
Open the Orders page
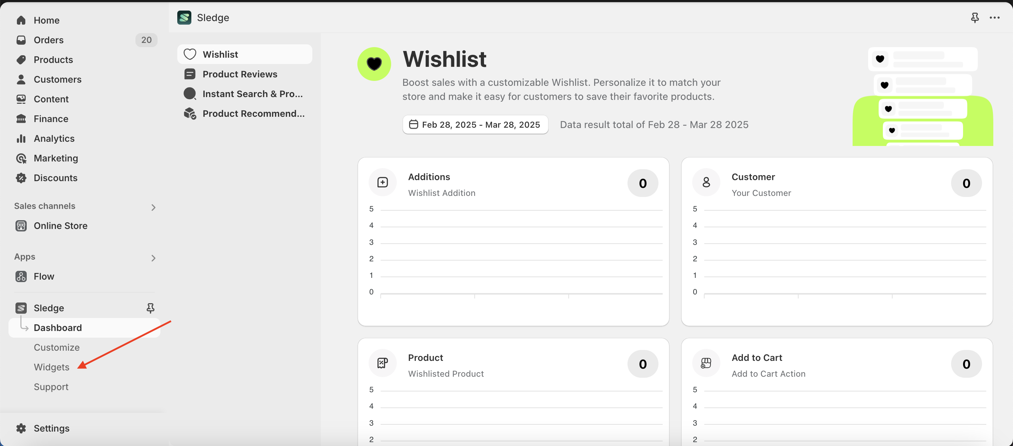49,40
